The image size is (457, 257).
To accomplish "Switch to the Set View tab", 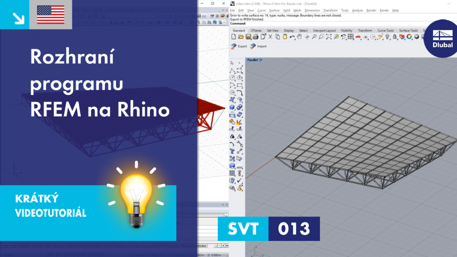I will (273, 31).
